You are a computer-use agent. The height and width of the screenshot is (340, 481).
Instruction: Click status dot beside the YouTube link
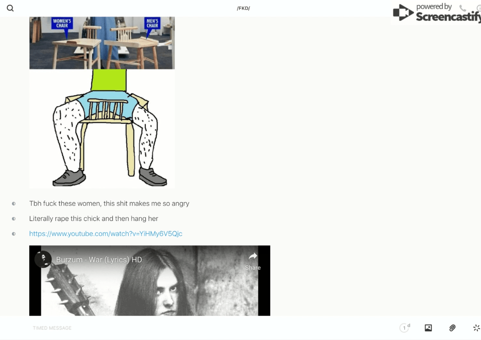(14, 234)
